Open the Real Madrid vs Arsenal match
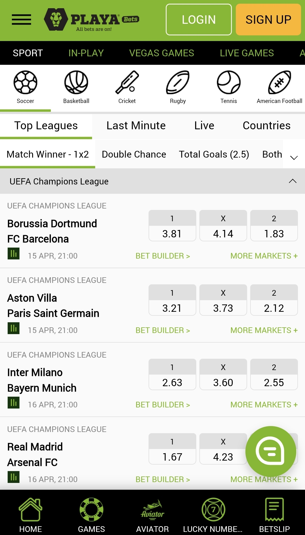305x535 pixels. pyautogui.click(x=35, y=454)
